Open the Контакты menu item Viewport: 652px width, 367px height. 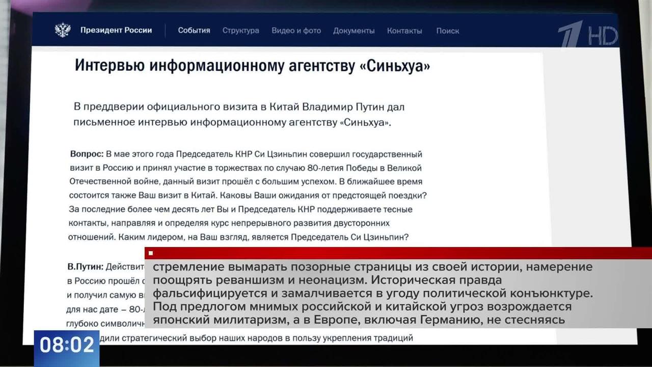tap(404, 31)
